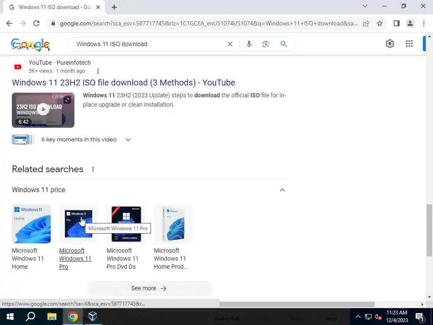Open result options three dots next to views
This screenshot has height=325, width=433.
tap(98, 71)
